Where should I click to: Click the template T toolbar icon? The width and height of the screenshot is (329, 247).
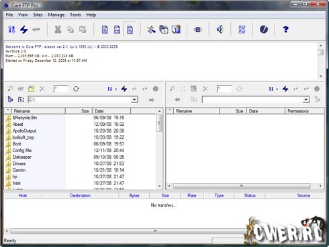pos(176,30)
